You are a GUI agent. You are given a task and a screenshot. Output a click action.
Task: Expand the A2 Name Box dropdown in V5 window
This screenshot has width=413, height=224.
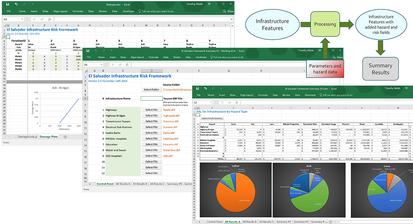point(211,102)
